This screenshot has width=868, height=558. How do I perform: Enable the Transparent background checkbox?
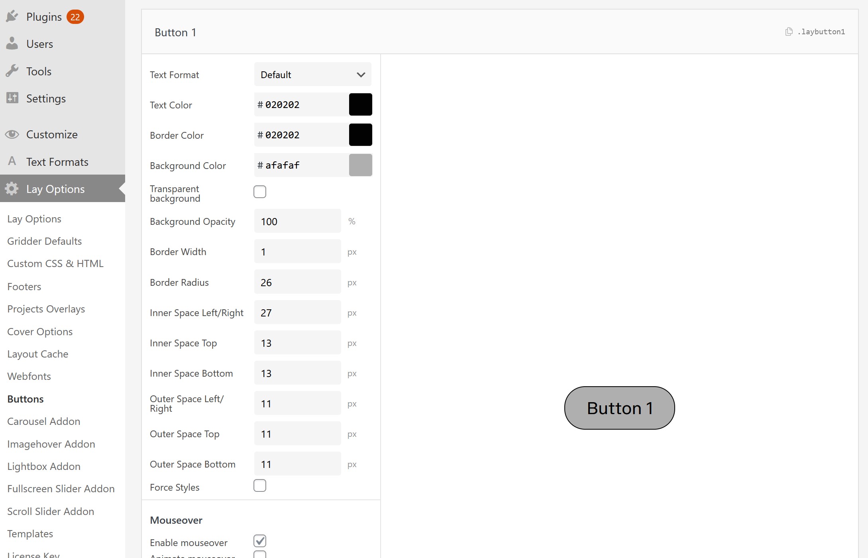[x=260, y=192]
